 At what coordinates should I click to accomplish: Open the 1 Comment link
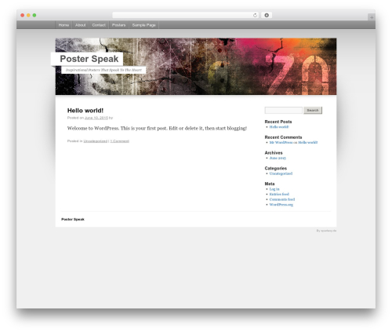click(x=119, y=141)
